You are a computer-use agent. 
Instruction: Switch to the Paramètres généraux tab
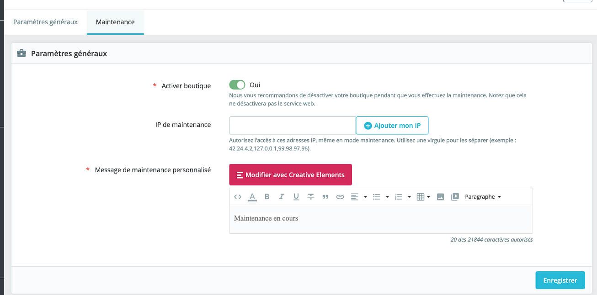(45, 22)
